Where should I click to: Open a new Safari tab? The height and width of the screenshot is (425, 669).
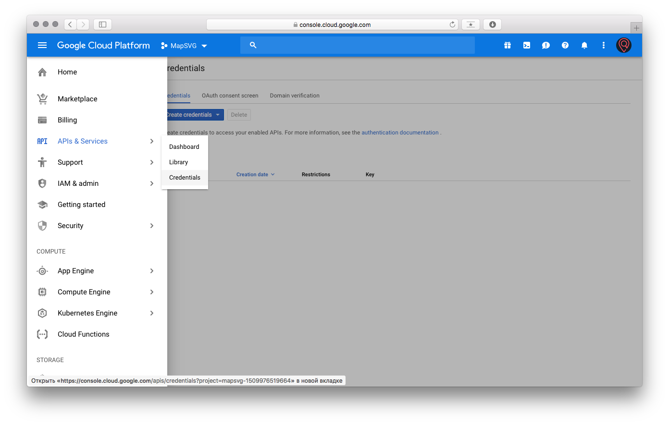coord(636,28)
